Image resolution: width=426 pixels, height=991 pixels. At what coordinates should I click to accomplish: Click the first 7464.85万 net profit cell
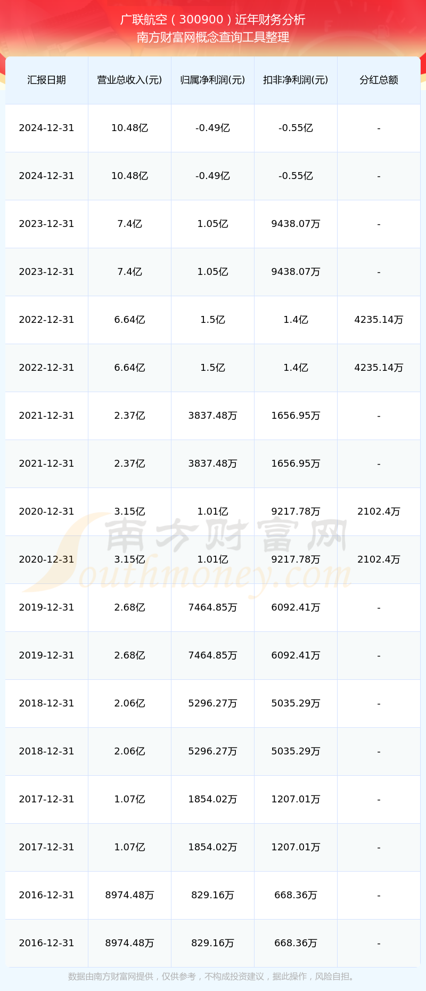point(212,607)
